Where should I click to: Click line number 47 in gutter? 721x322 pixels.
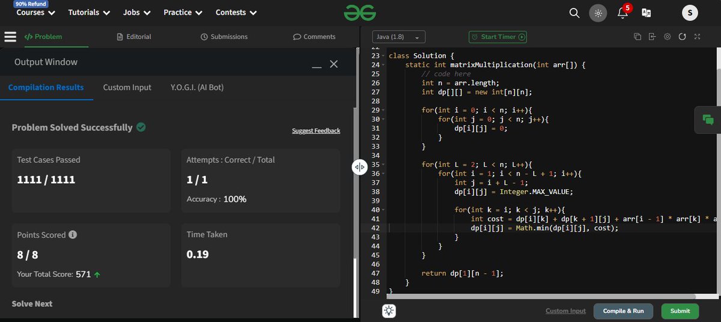pos(376,273)
